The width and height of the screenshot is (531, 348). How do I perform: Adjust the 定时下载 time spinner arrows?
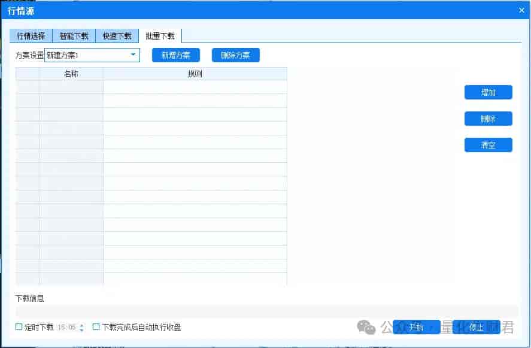pyautogui.click(x=81, y=327)
